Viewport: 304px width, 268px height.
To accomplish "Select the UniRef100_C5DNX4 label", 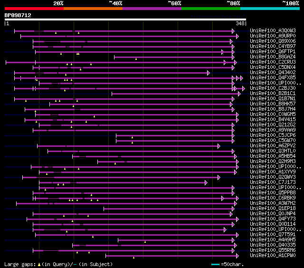I will [x=273, y=67].
